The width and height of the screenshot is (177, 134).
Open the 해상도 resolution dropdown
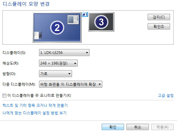(x=58, y=63)
